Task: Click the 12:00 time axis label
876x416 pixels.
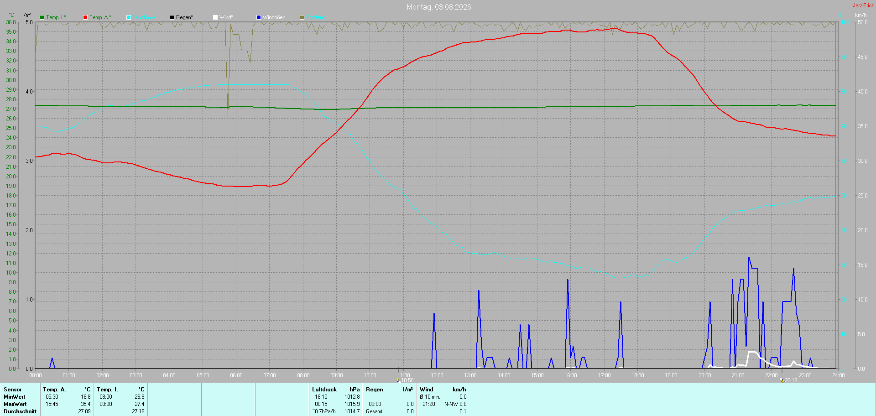Action: point(437,375)
